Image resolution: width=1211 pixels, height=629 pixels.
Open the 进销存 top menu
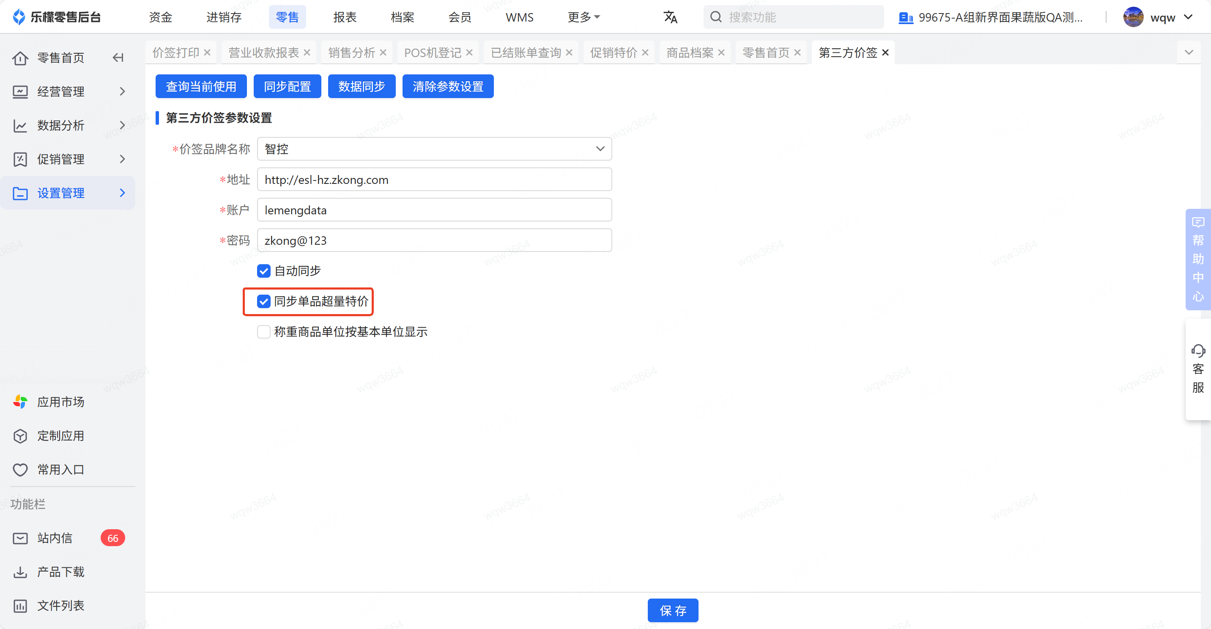point(224,17)
